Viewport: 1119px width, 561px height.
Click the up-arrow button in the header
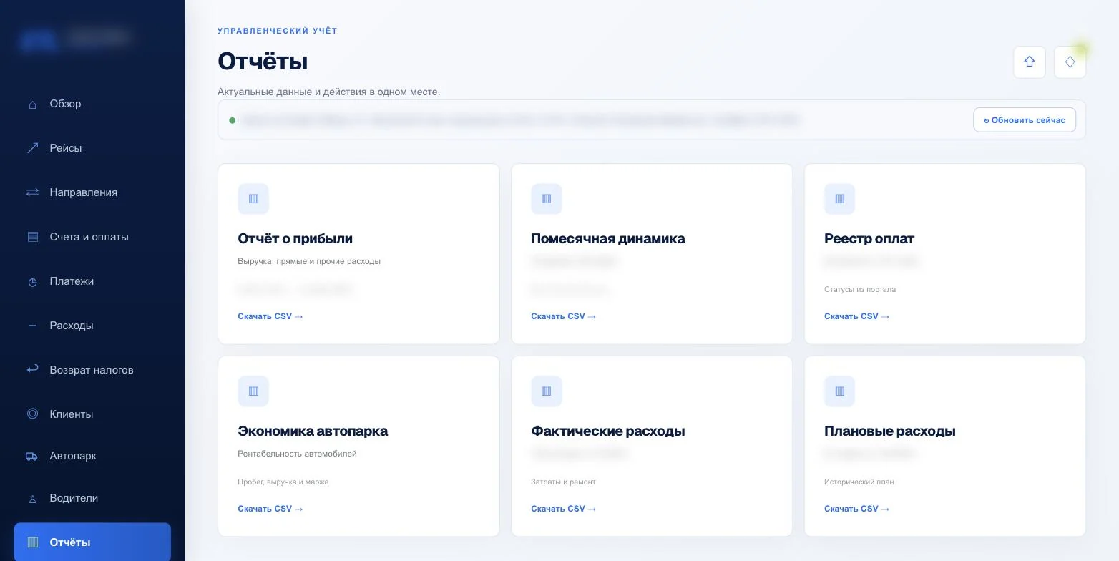1030,62
